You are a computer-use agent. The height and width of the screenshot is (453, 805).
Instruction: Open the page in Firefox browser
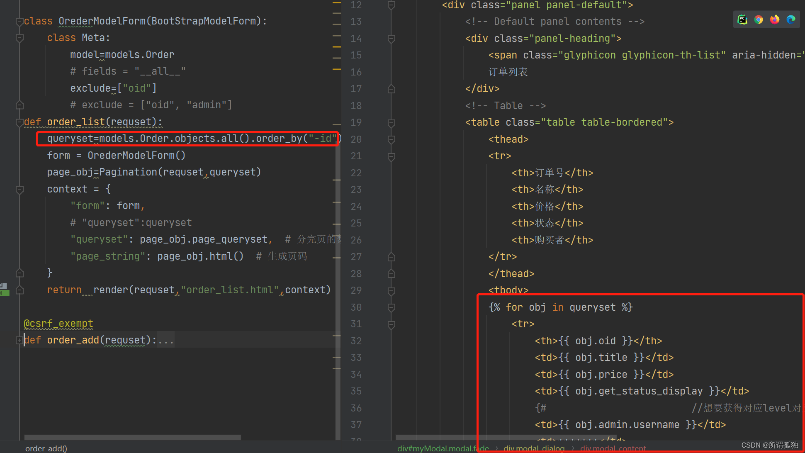[x=775, y=19]
